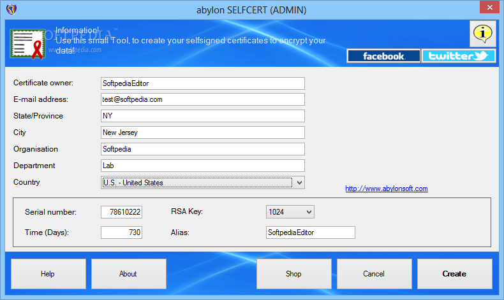The height and width of the screenshot is (300, 504).
Task: Visit the http://www.abylonsoft.com link
Action: [x=387, y=189]
